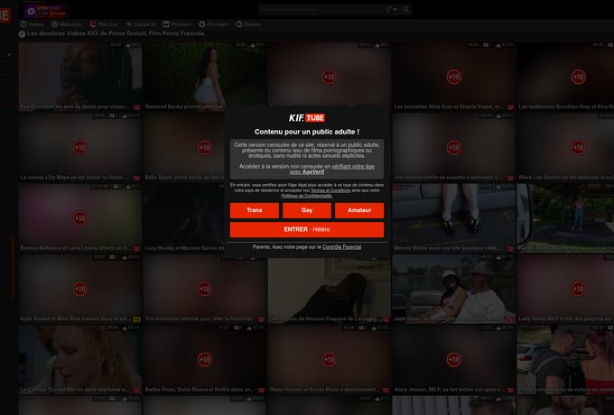Expand the search type dropdown arrow
The width and height of the screenshot is (614, 415).
pyautogui.click(x=395, y=10)
